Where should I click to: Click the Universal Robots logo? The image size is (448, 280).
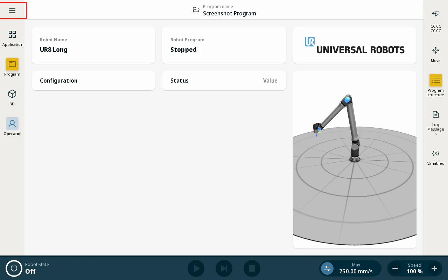click(355, 45)
